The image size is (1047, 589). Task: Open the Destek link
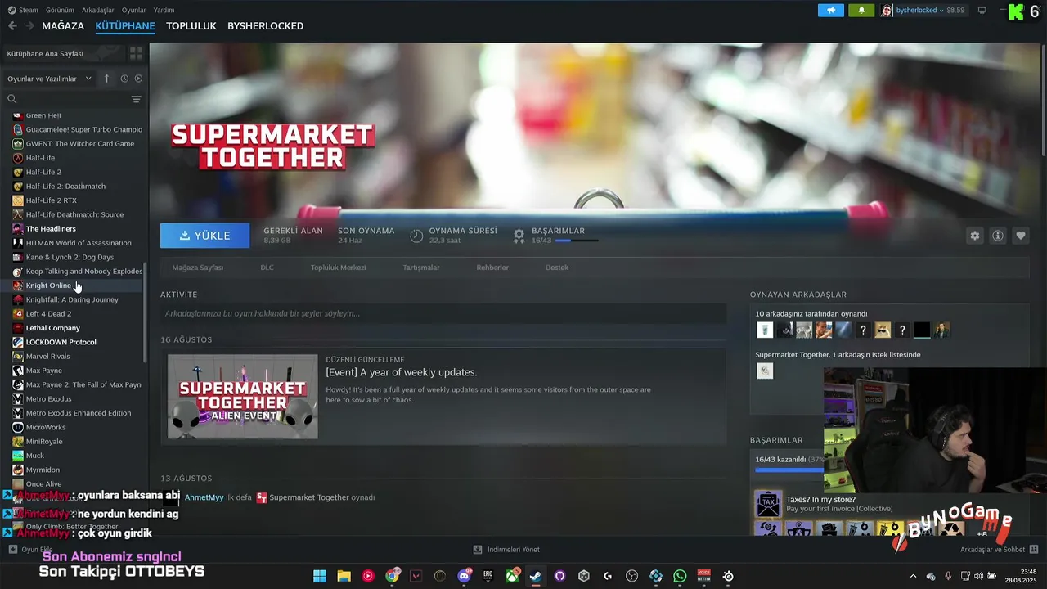click(x=557, y=268)
